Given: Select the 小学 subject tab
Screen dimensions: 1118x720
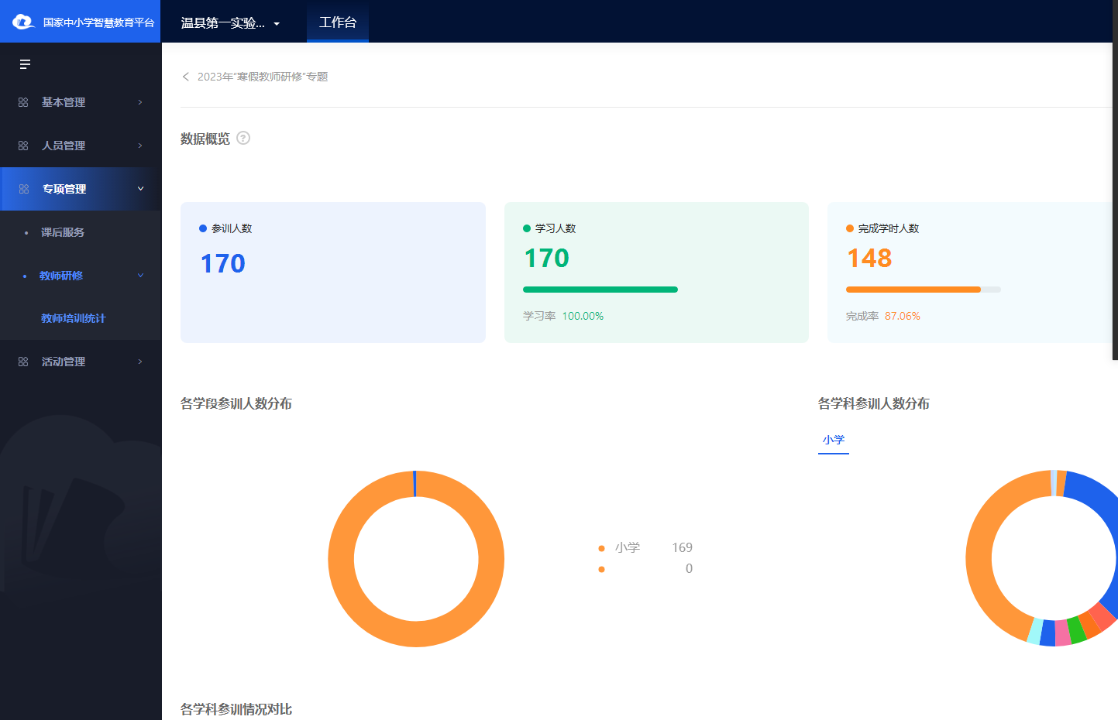Looking at the screenshot, I should click(834, 440).
